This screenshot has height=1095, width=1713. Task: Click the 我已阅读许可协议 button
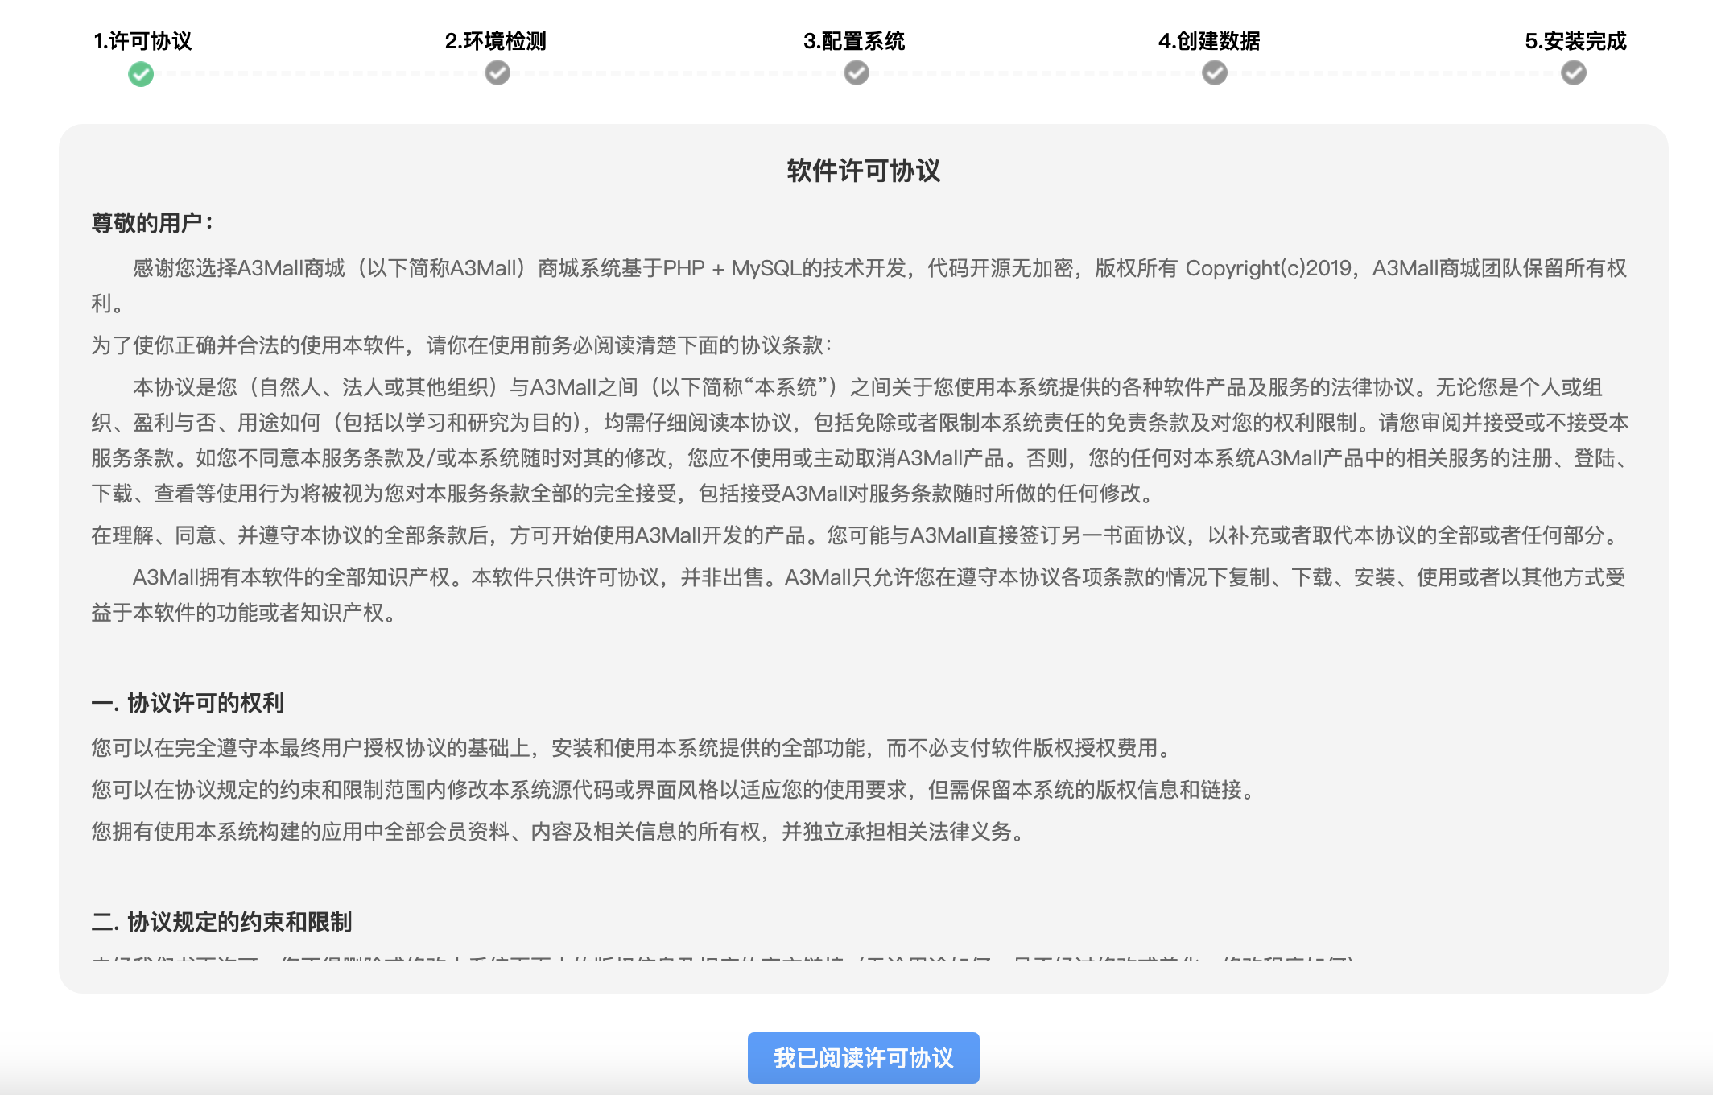pos(864,1058)
